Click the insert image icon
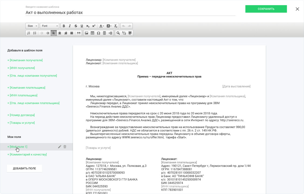 click(87, 33)
